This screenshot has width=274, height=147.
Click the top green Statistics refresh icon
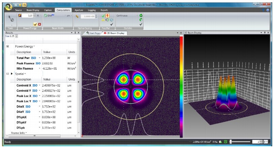pyautogui.click(x=141, y=15)
